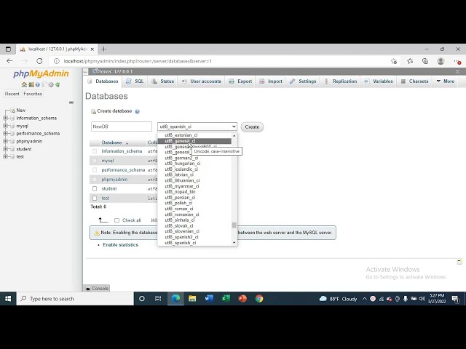
Task: Click the green reload navigation icon
Action: pyautogui.click(x=58, y=84)
